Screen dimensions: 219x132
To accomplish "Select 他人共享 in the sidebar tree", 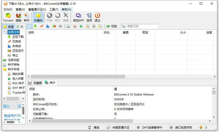I will (18, 79).
